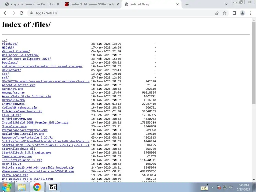Viewport: 256px width, 192px height.
Task: Click the page vertical scrollbar thumb
Action: 254,63
